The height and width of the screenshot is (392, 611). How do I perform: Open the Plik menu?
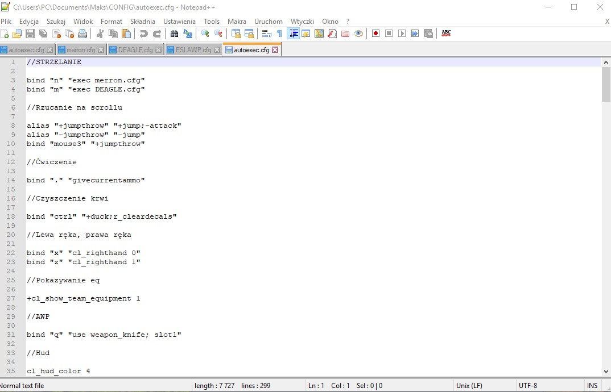pos(6,22)
